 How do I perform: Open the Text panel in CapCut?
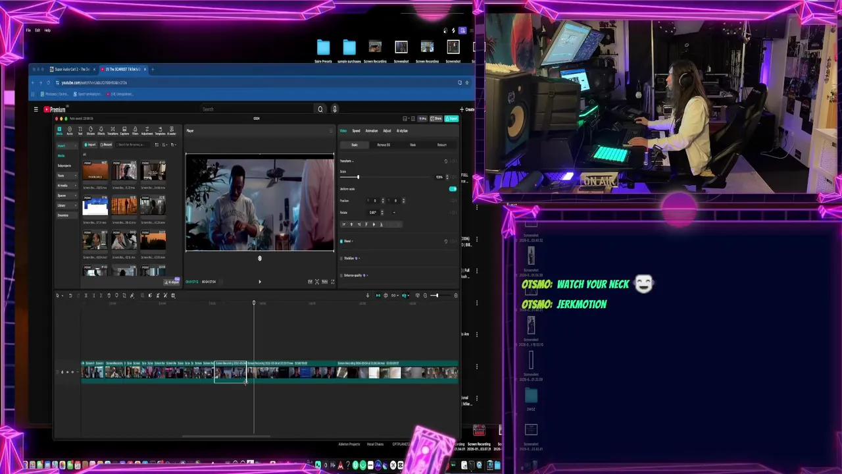pos(80,131)
